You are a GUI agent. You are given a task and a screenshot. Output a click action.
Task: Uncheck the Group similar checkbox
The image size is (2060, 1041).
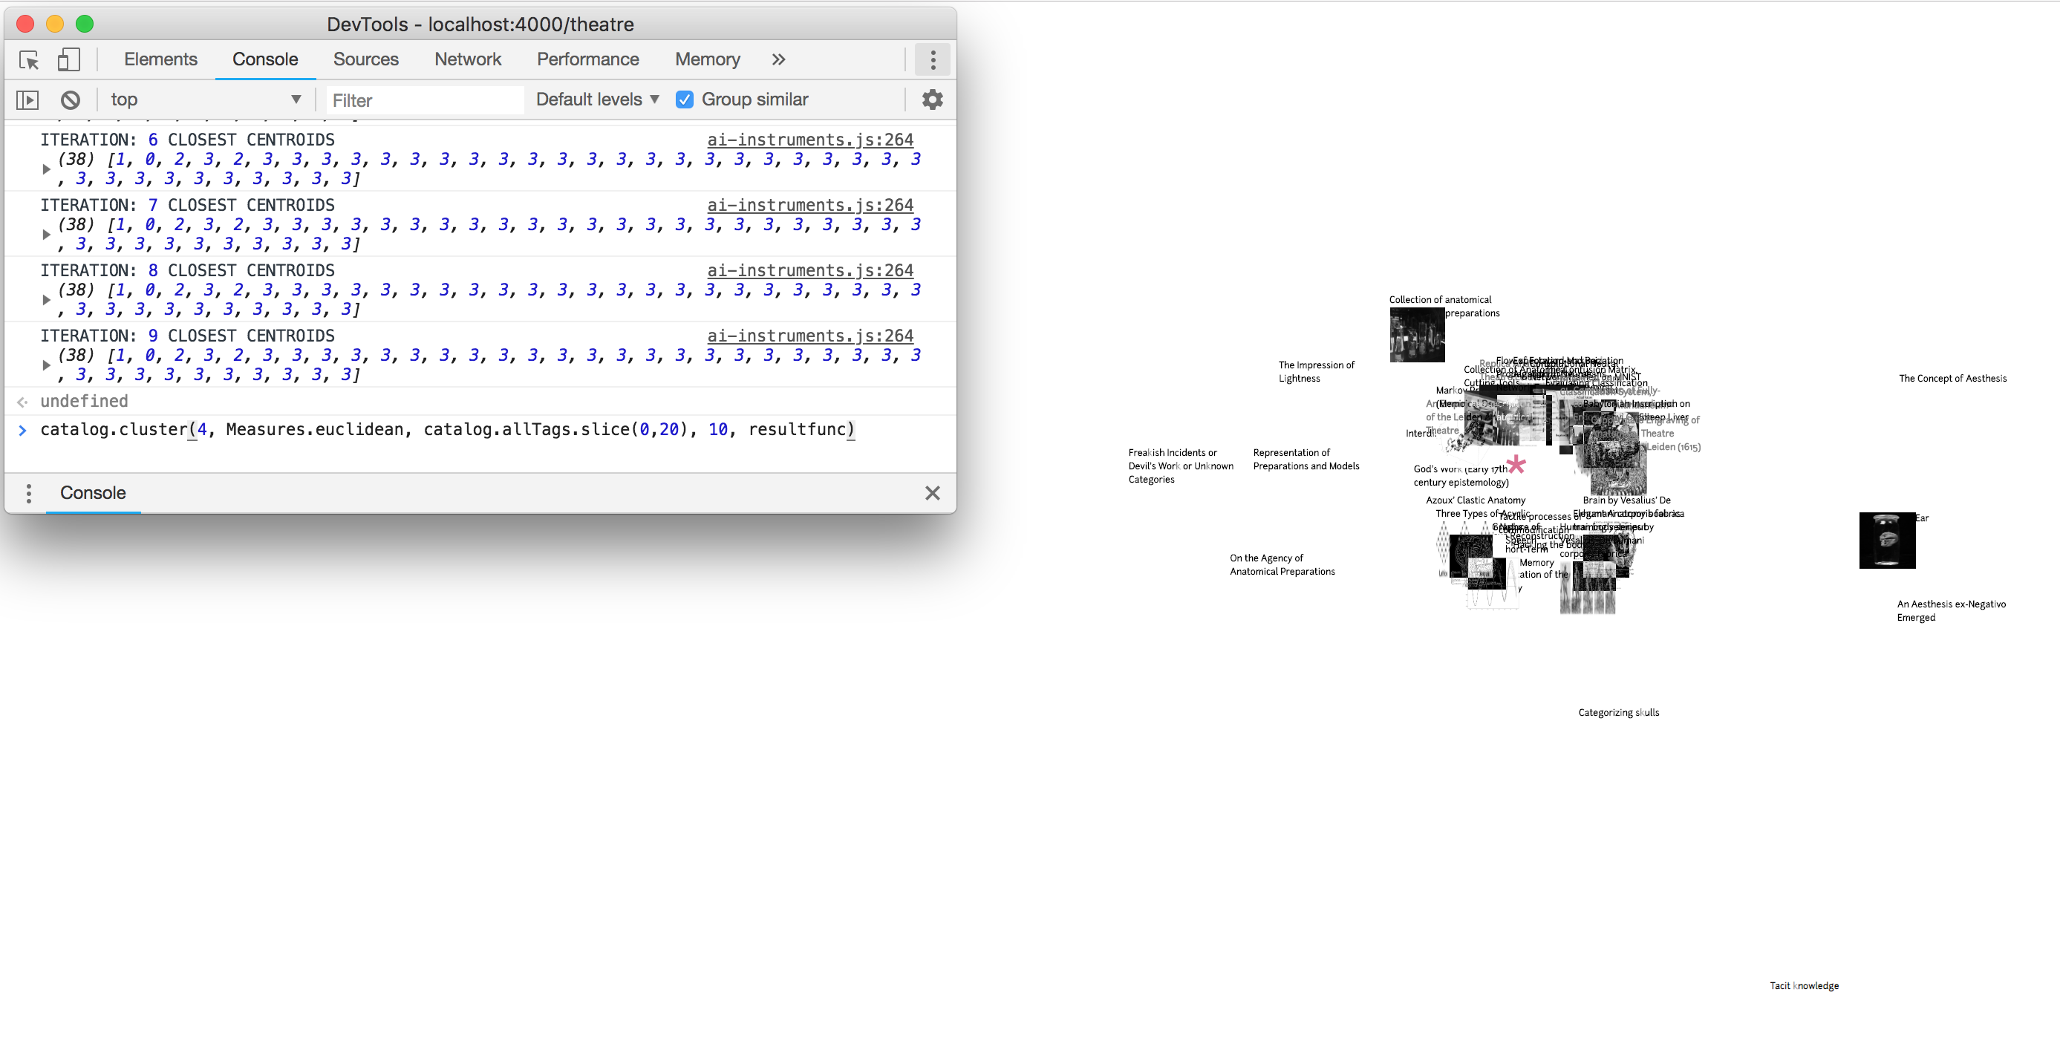point(685,100)
